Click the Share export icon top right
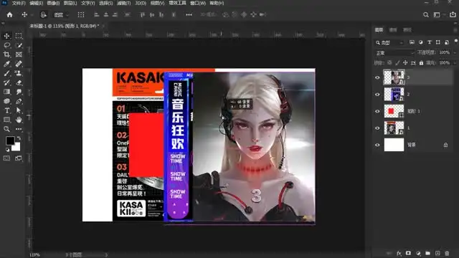This screenshot has height=258, width=459. coord(453,14)
